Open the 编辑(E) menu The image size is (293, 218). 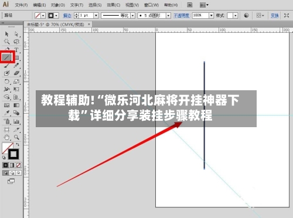(39, 5)
